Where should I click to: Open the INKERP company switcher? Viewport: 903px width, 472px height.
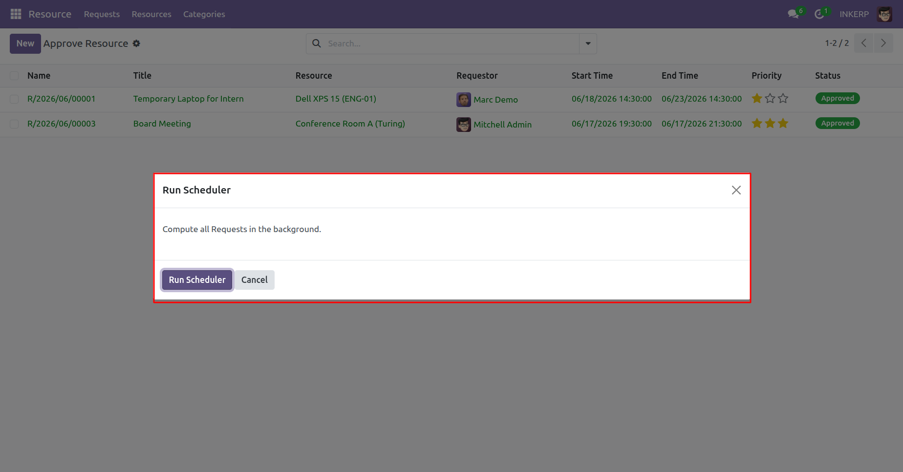854,14
